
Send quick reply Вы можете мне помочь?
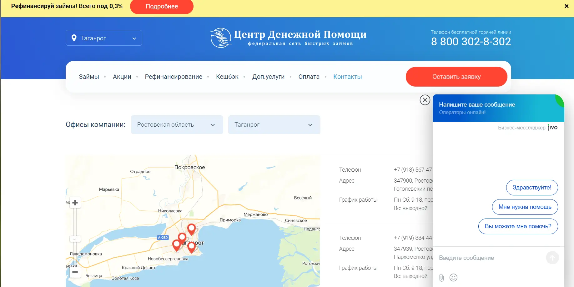[x=518, y=226]
